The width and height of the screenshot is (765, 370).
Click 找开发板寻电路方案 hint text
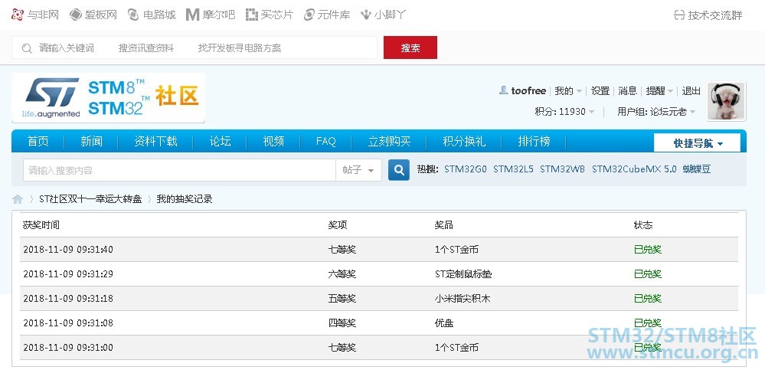pos(240,47)
